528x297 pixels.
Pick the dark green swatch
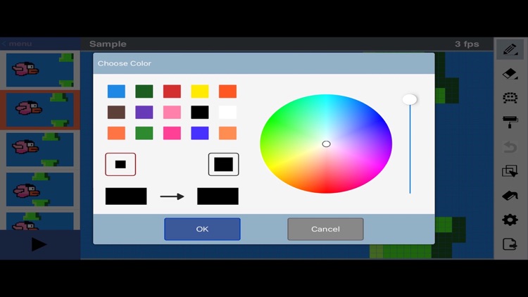pyautogui.click(x=144, y=91)
